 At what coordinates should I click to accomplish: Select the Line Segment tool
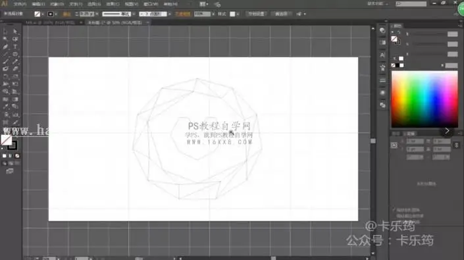(5, 54)
